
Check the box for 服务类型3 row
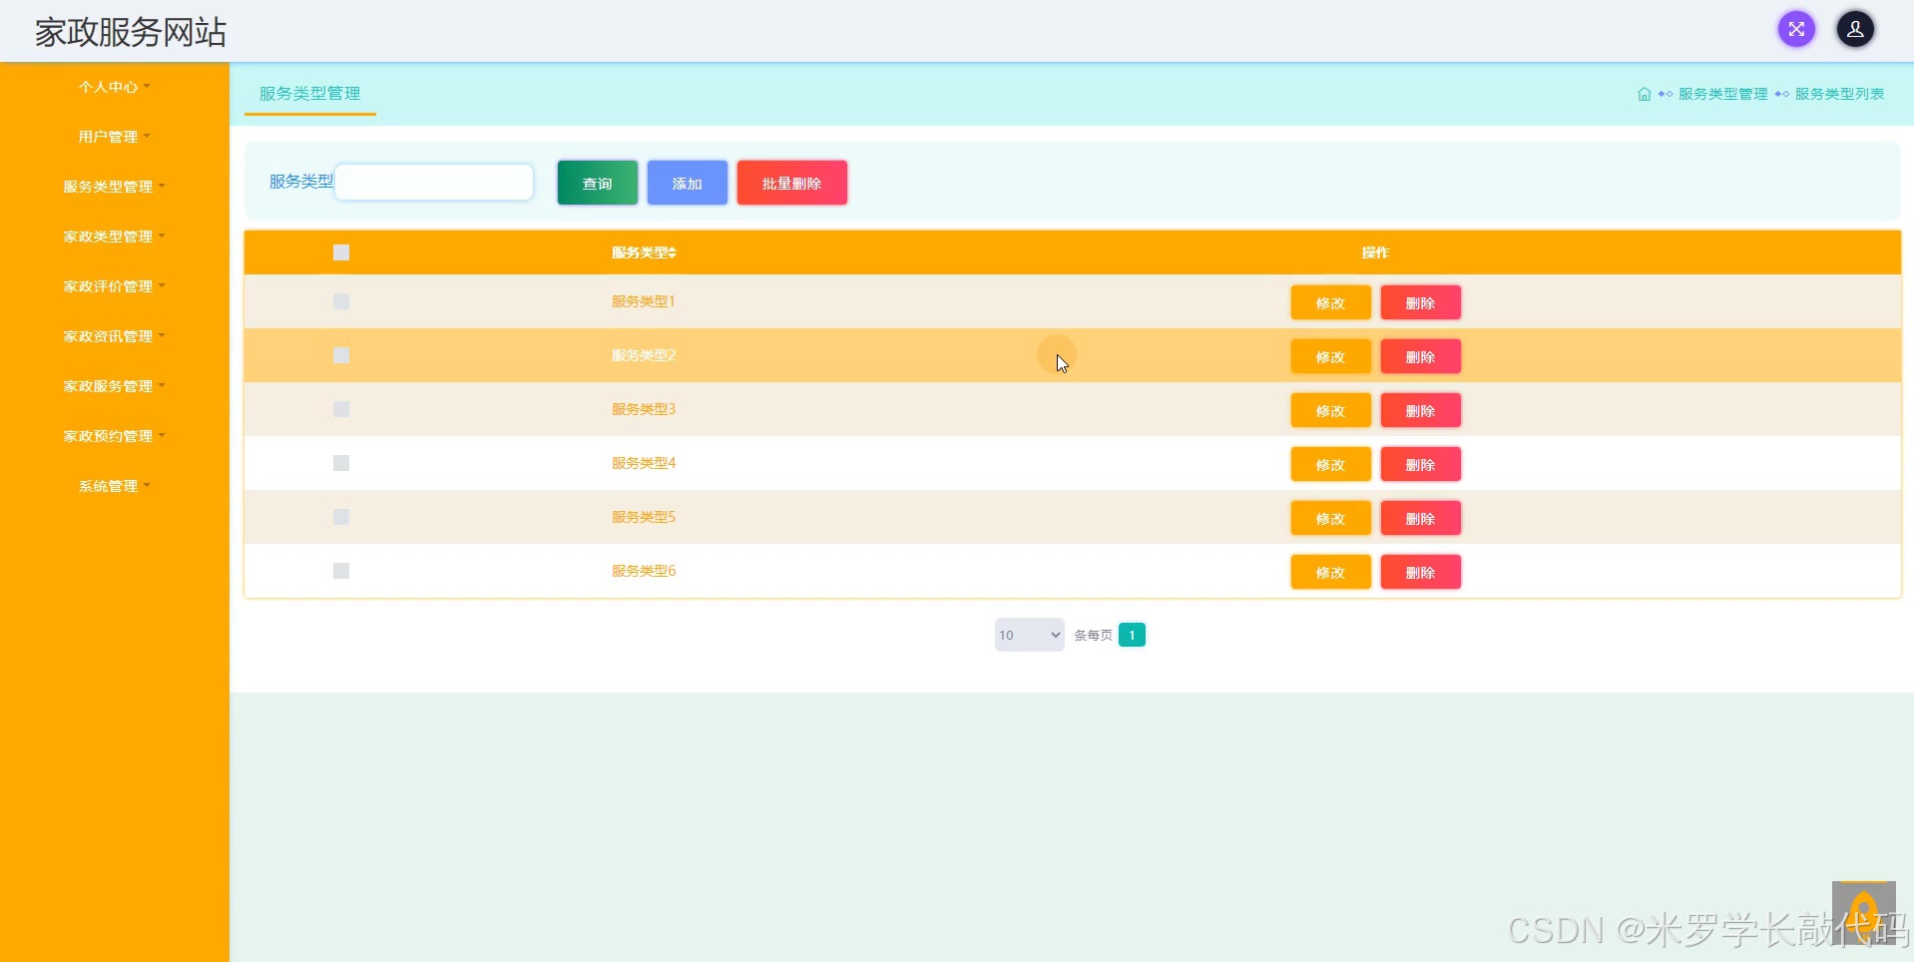(341, 409)
